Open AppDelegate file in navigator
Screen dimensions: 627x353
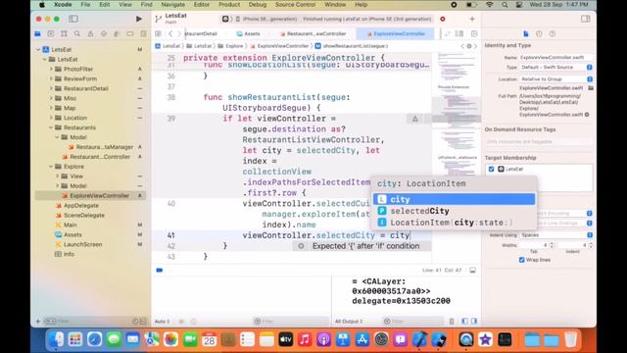point(81,205)
